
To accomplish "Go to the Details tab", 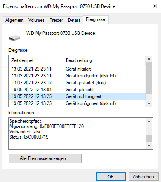I will pyautogui.click(x=74, y=20).
